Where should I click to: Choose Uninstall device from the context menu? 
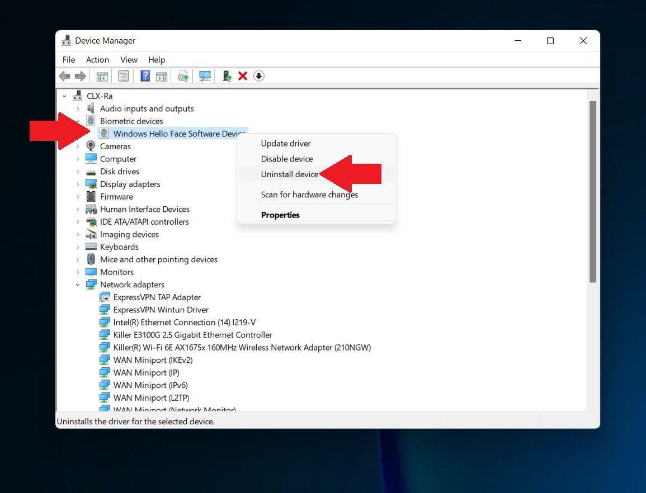click(290, 174)
